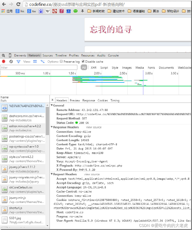This screenshot has width=192, height=230.
Task: Switch to the Sources panel
Action: coord(48,55)
